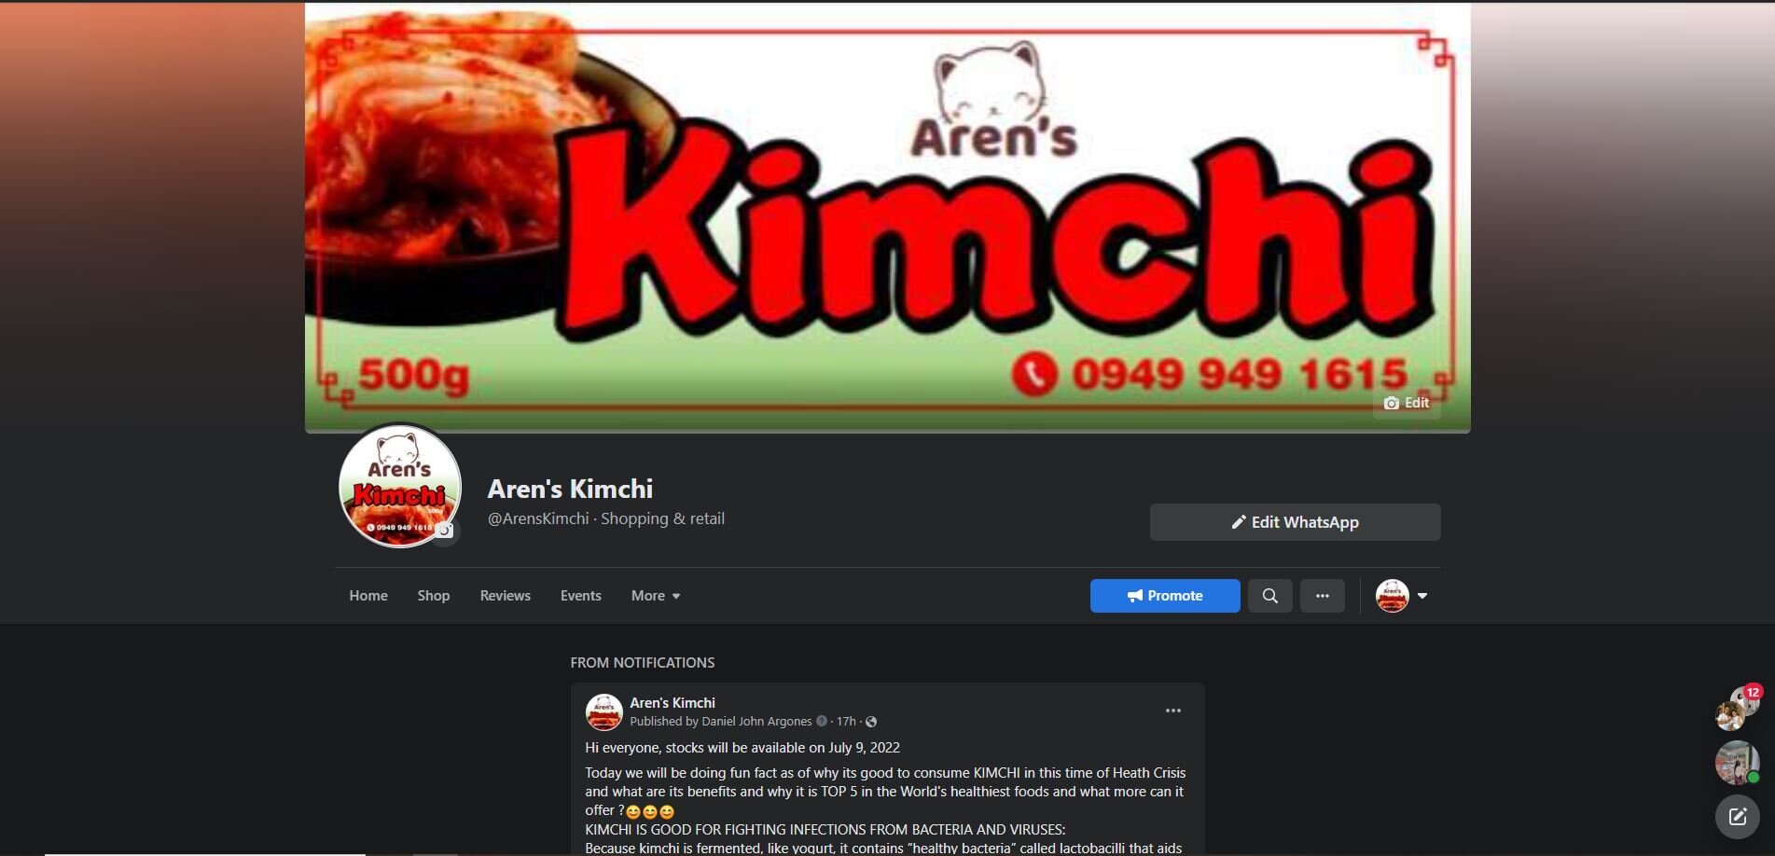The width and height of the screenshot is (1775, 856).
Task: Expand the More tab dropdown
Action: 655,596
